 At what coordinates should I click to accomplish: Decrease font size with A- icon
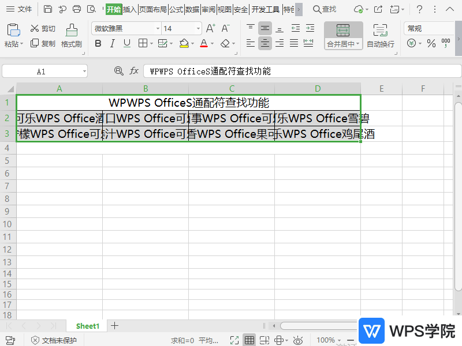pyautogui.click(x=225, y=28)
